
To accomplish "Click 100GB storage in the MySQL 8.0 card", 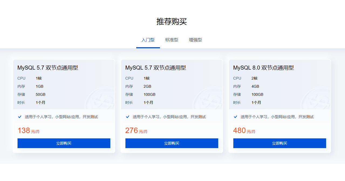I will [258, 94].
